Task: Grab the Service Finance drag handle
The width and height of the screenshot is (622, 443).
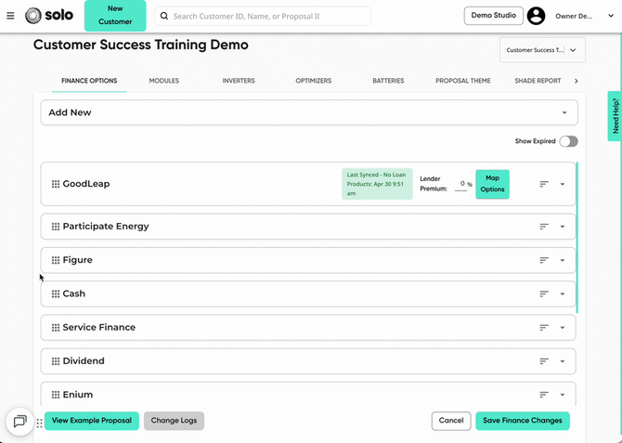Action: click(56, 328)
